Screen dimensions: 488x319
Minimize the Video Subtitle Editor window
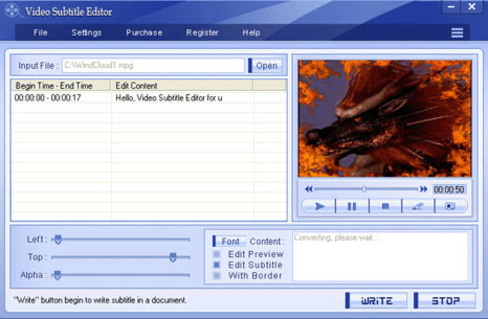tap(451, 6)
